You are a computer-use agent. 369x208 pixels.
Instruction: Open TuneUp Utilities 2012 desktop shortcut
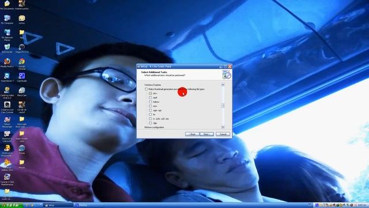click(6, 165)
